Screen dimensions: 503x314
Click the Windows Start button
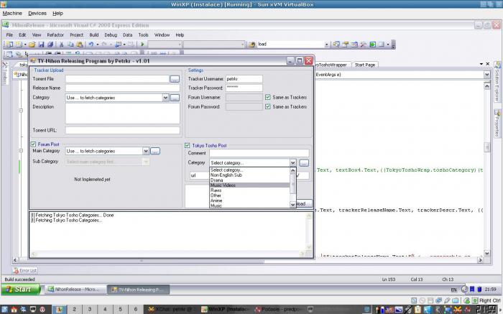point(21,290)
